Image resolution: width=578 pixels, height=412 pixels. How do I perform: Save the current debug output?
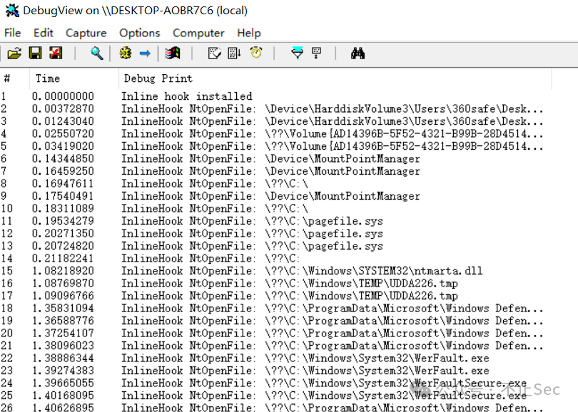coord(34,53)
